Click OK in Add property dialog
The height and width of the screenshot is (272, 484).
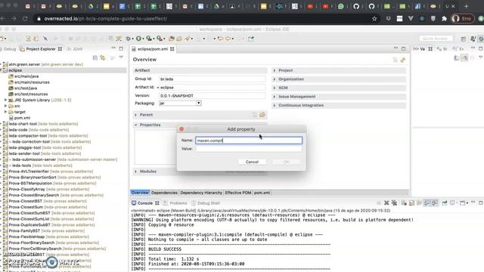(286, 162)
